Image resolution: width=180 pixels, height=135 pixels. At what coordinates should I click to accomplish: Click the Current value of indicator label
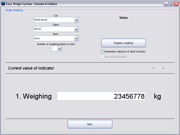pyautogui.click(x=31, y=68)
